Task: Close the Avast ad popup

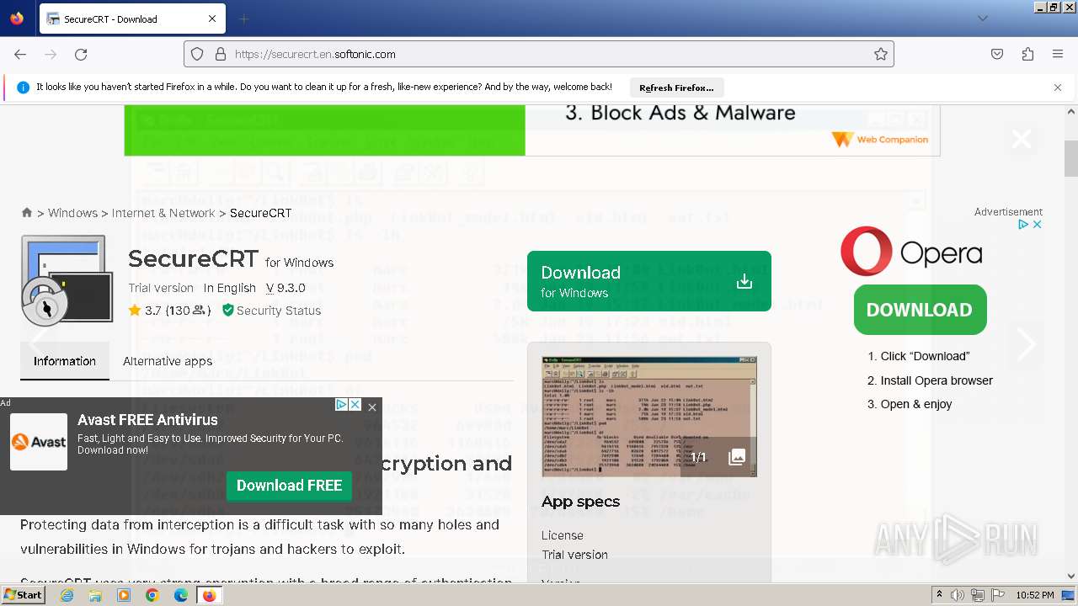Action: (372, 407)
